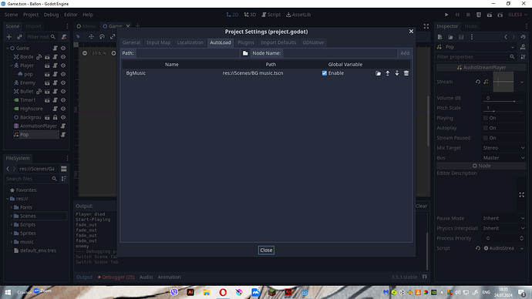
Task: Toggle lock on Backgrou node
Action: (x=55, y=117)
